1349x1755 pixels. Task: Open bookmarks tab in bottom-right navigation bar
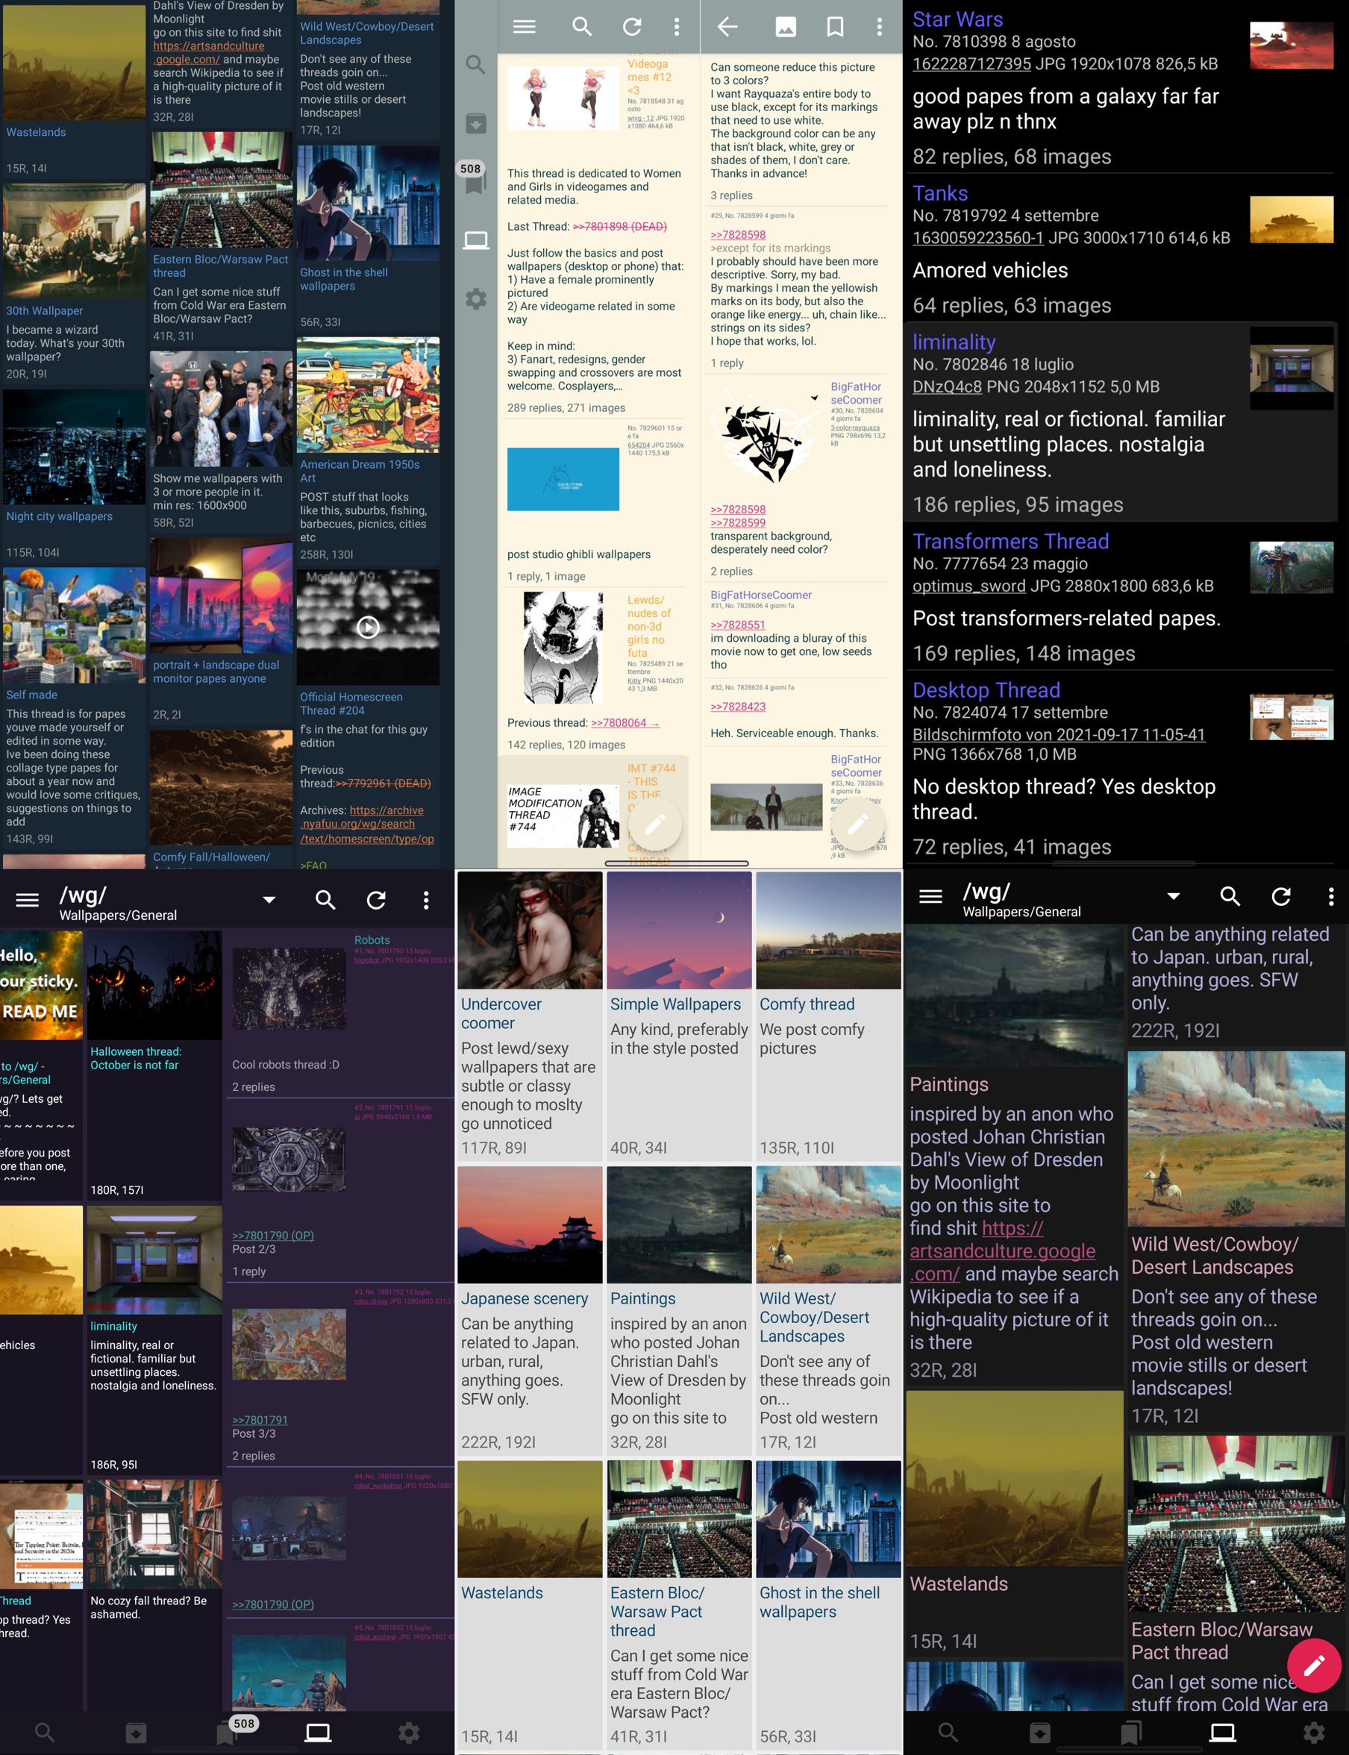tap(1130, 1733)
